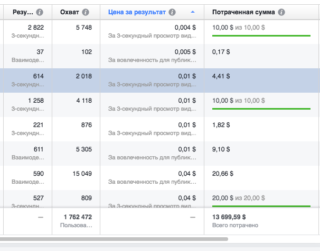Click info icon next to Резу... column header
The image size is (320, 251).
40,12
